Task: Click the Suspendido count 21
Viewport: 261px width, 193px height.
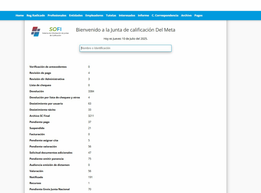Action: pyautogui.click(x=89, y=128)
